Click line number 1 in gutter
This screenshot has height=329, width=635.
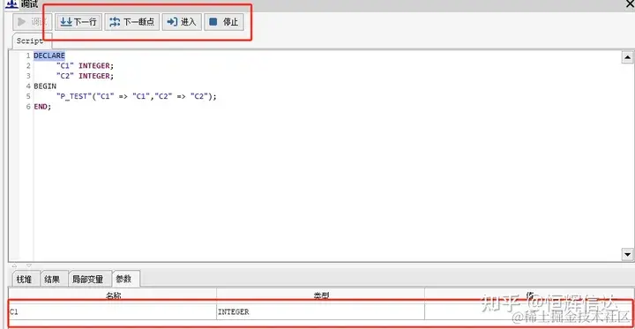[28, 56]
